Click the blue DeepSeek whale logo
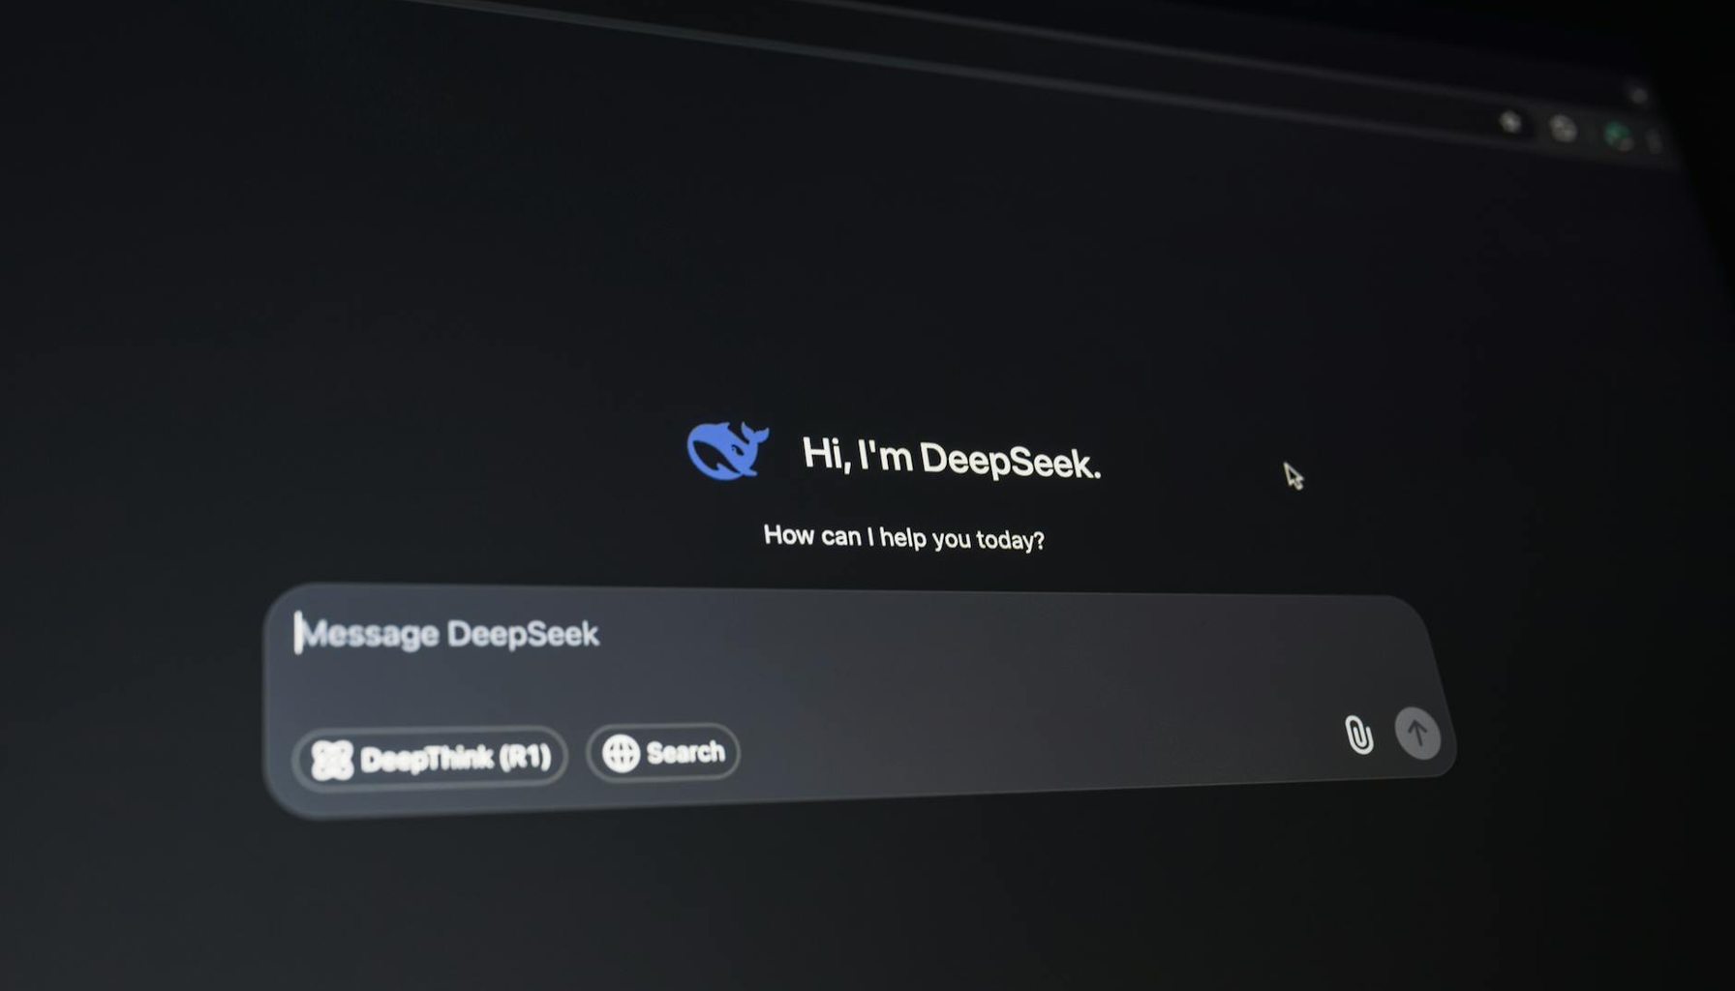Viewport: 1735px width, 991px height. 726,450
